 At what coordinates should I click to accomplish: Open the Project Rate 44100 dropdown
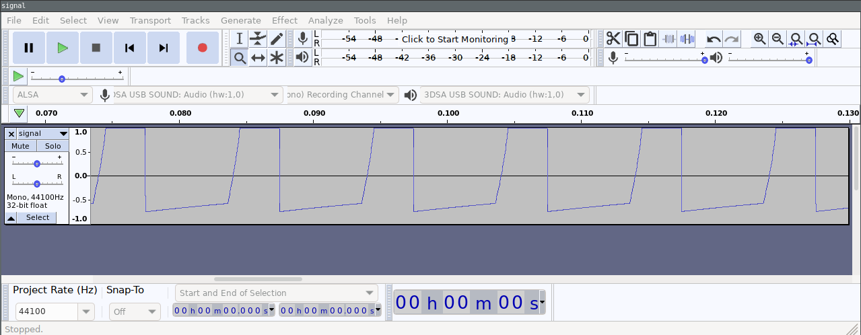click(x=86, y=312)
